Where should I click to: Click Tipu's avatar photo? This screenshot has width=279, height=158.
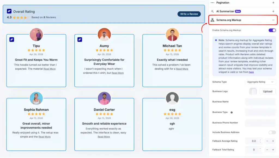click(x=36, y=34)
